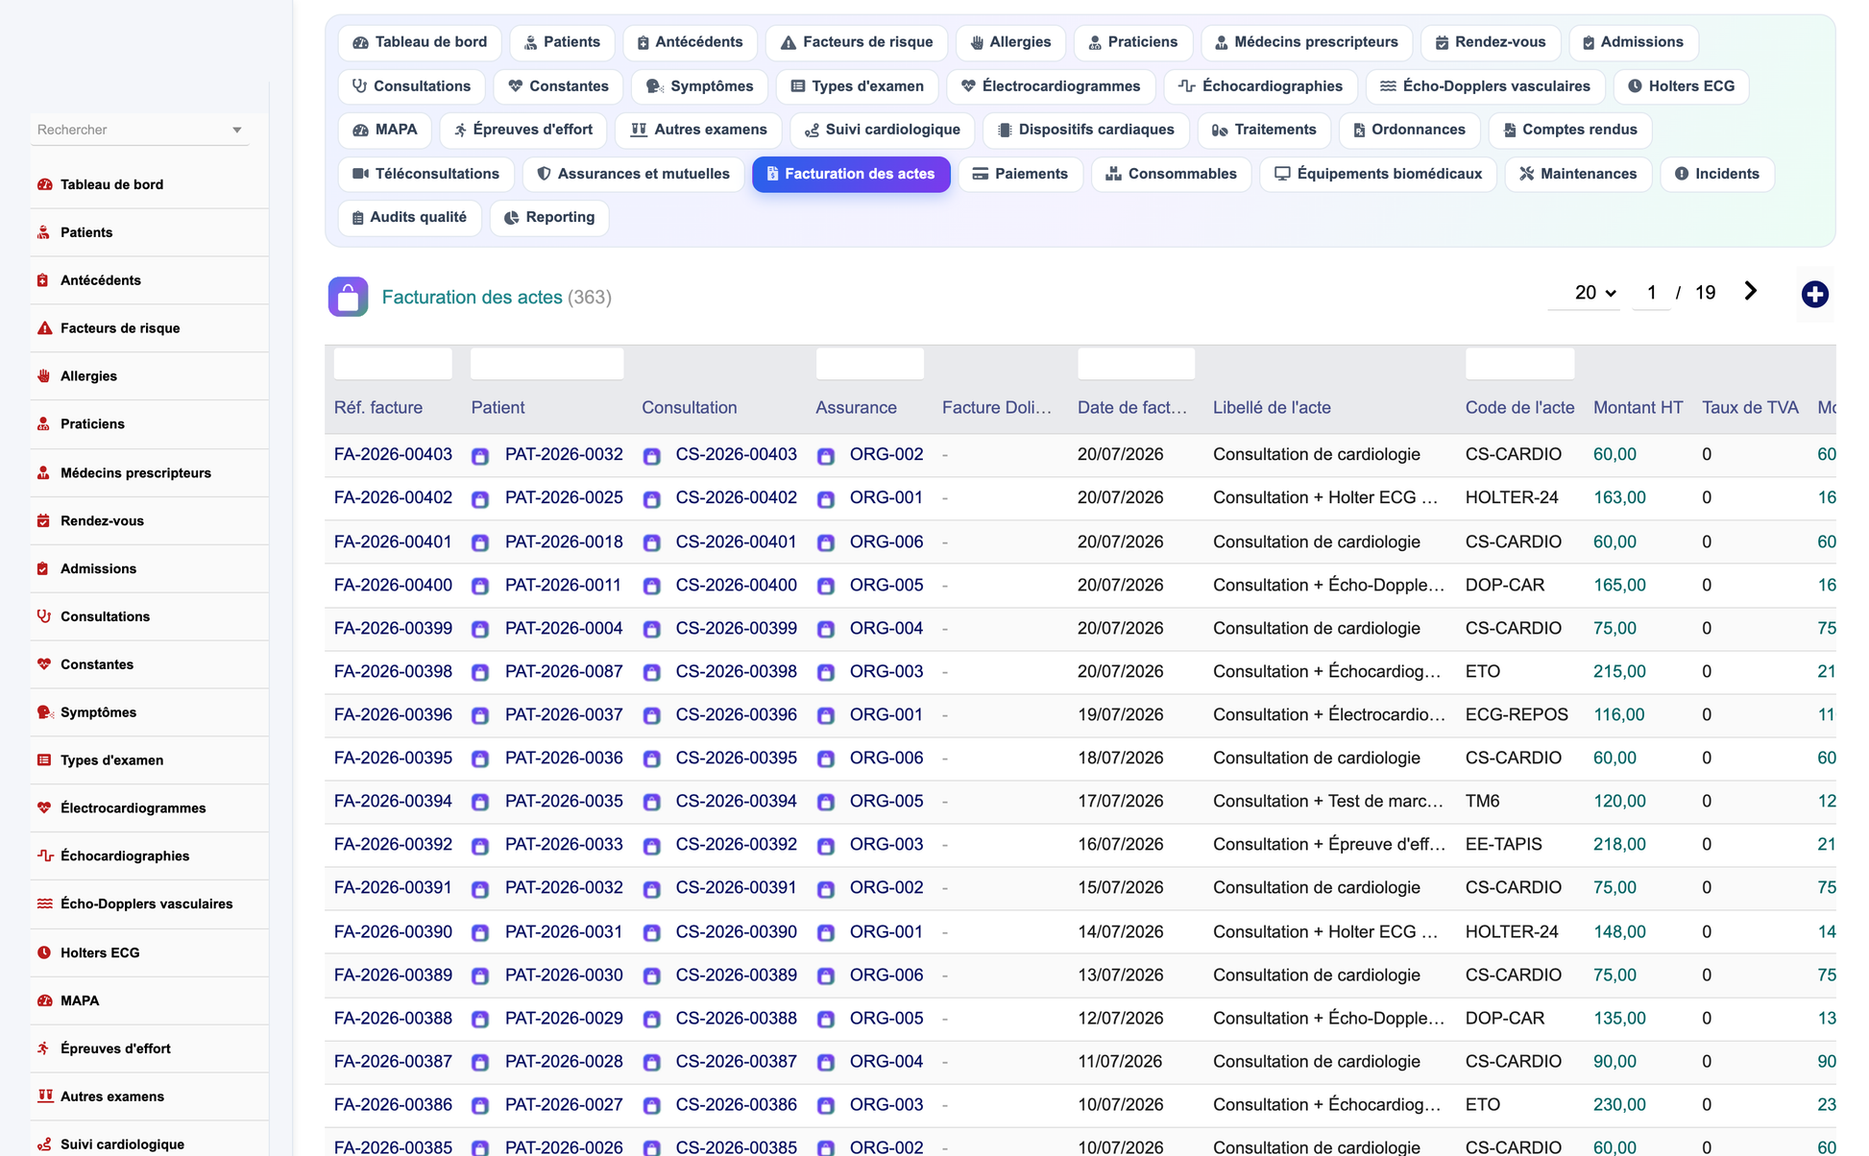Click the Montant HT column header
Screen dimensions: 1869x1156
(1638, 407)
